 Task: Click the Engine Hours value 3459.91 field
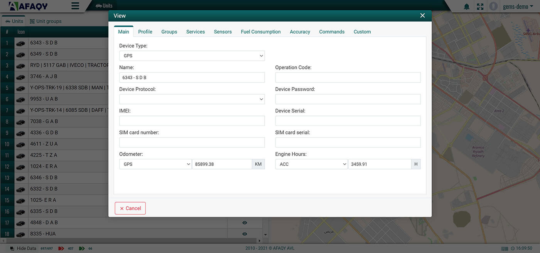click(x=380, y=164)
